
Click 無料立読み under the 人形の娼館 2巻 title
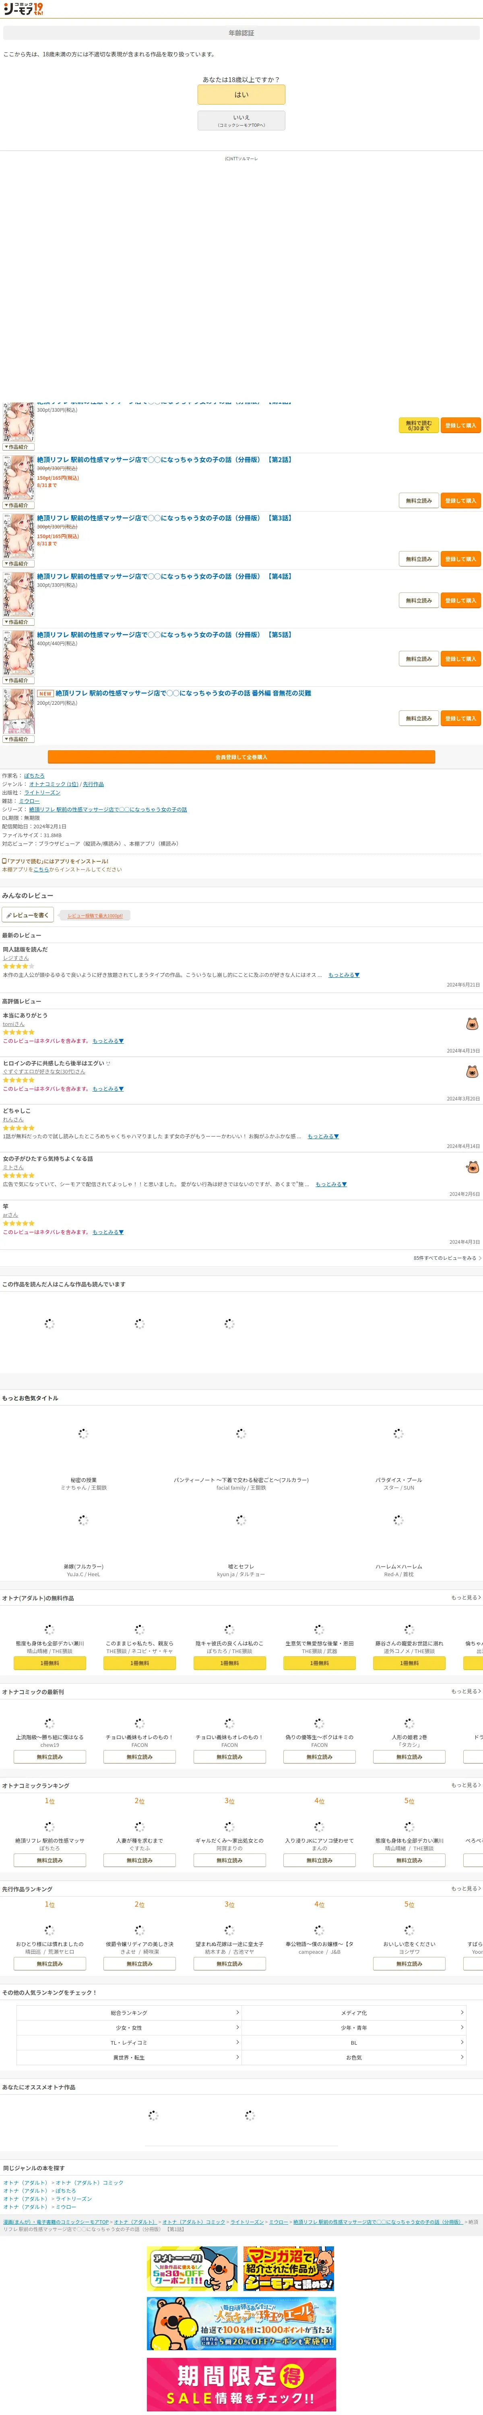[x=409, y=1757]
